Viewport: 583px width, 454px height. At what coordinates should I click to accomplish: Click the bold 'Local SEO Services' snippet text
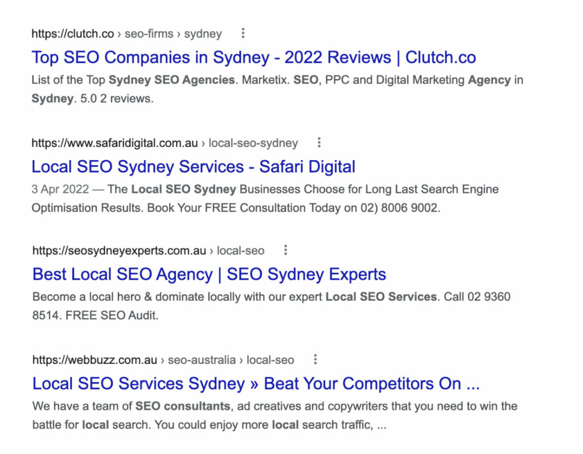381,297
